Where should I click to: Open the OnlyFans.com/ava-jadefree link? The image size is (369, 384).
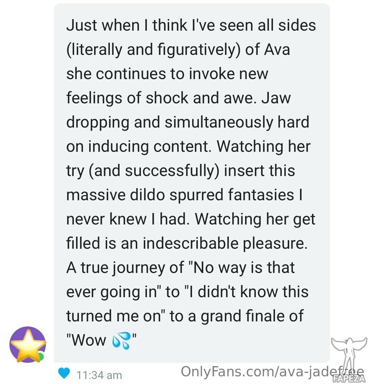click(x=272, y=372)
